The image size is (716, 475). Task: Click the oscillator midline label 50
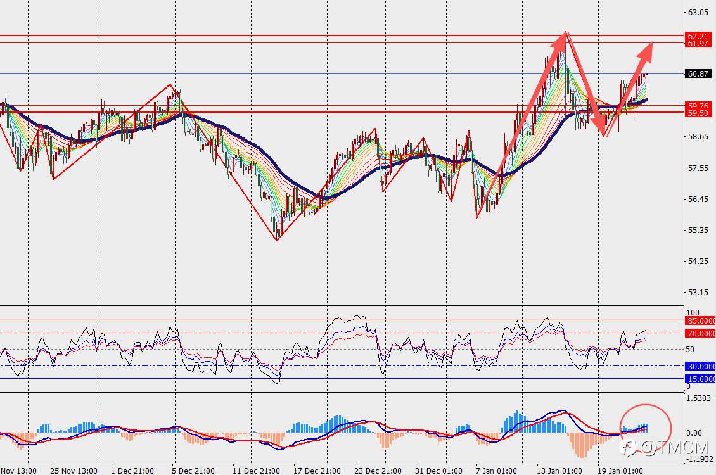point(690,350)
